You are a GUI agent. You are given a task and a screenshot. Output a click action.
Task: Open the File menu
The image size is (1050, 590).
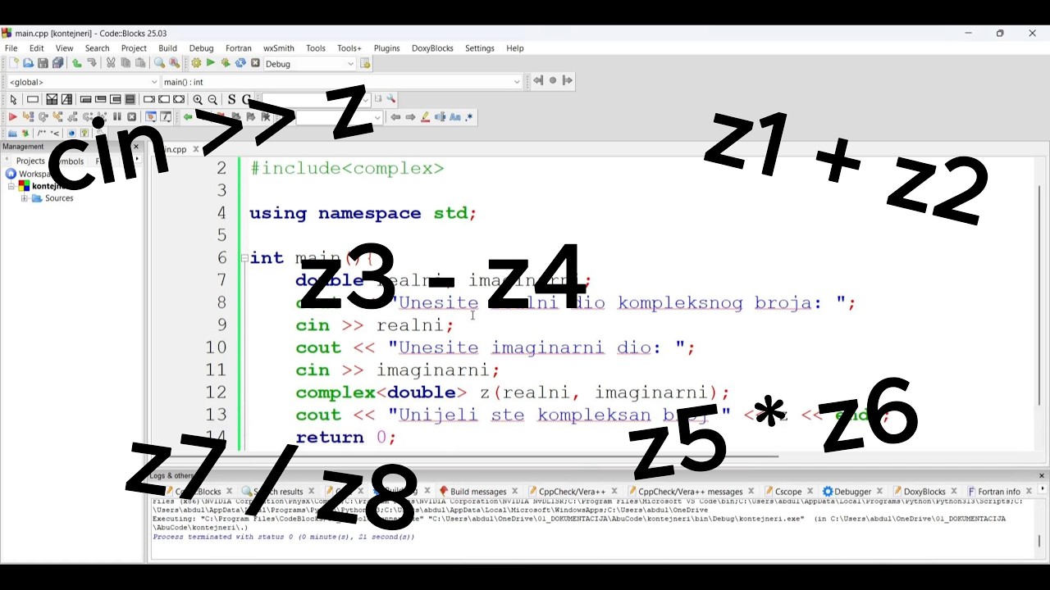tap(11, 48)
